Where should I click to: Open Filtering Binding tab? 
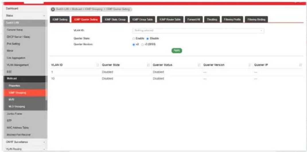tap(256, 19)
